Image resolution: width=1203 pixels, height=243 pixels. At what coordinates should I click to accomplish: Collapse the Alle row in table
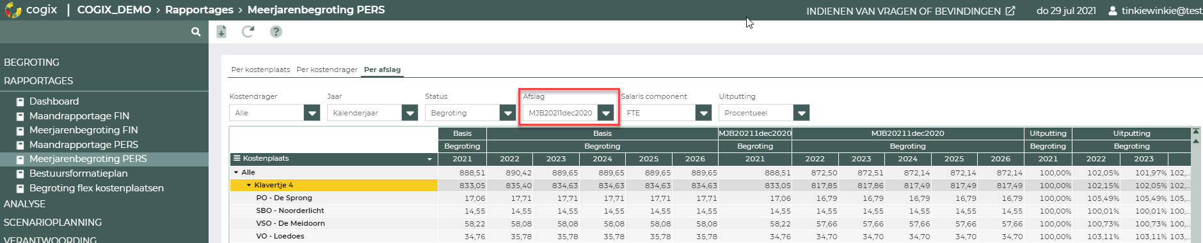236,173
